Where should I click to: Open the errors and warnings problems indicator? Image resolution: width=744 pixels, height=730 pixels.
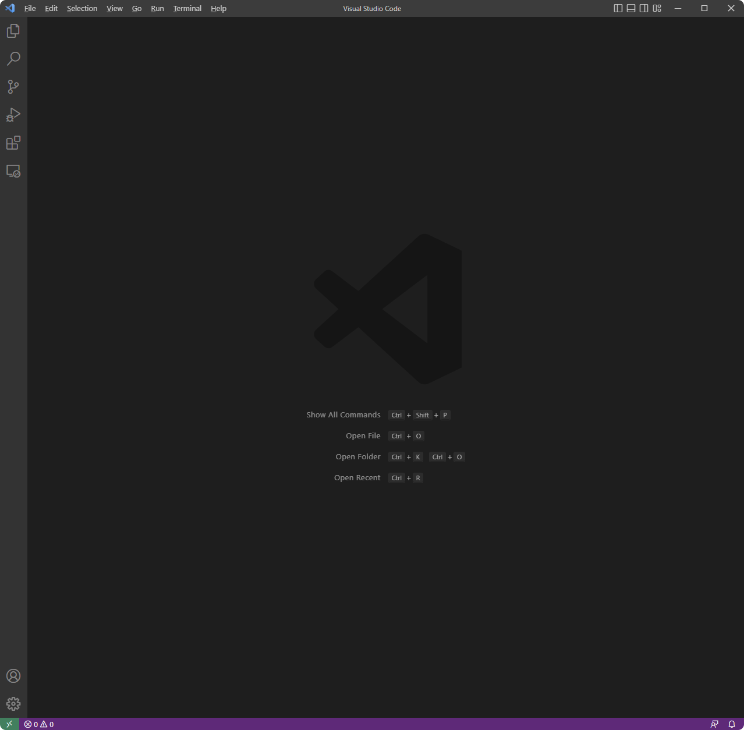pyautogui.click(x=39, y=724)
